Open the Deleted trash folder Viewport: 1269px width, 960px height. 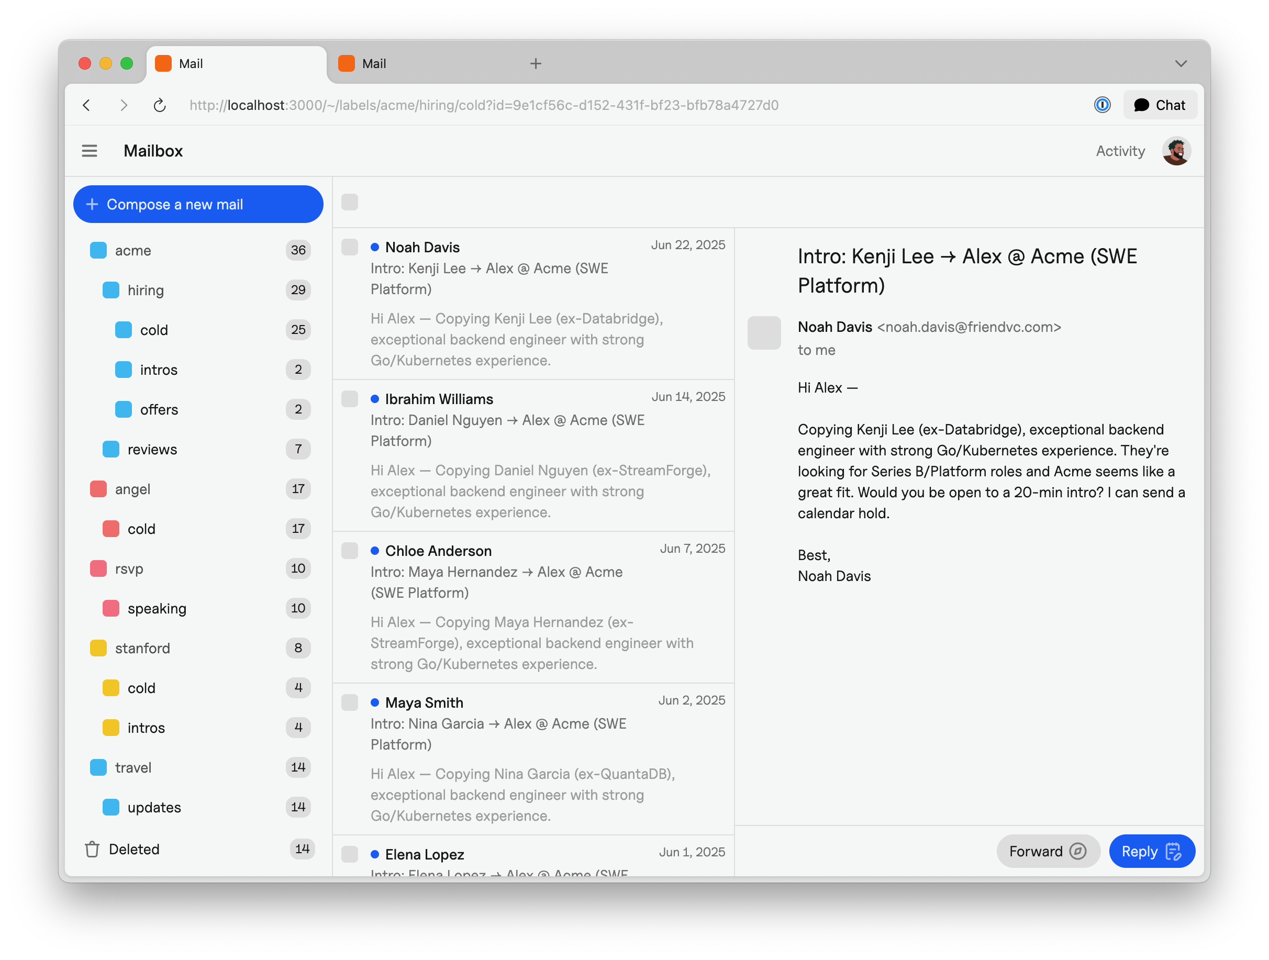(x=133, y=849)
